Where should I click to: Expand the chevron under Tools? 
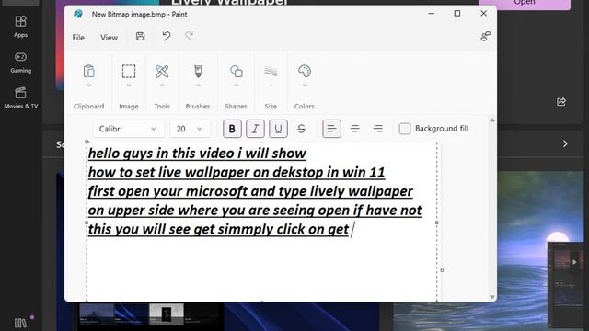tap(162, 86)
